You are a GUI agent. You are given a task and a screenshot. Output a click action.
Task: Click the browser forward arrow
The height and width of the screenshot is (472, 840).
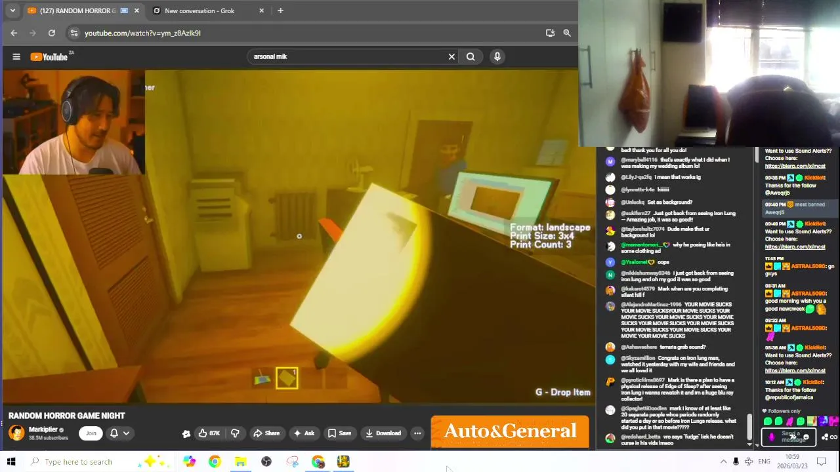[33, 33]
